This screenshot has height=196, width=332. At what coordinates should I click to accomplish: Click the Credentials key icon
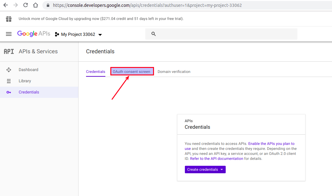(x=9, y=92)
